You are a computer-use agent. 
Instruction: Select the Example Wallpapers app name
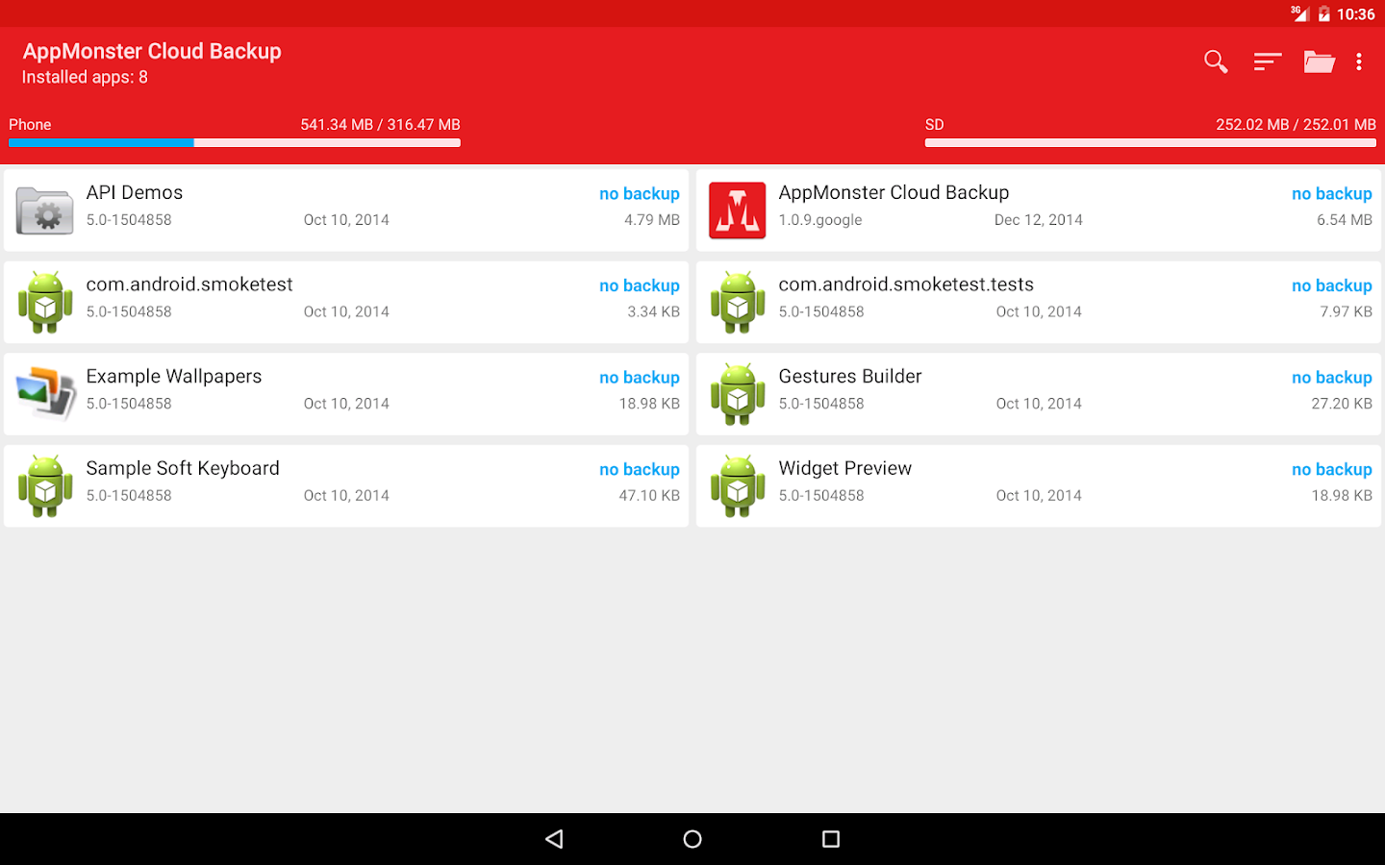[x=174, y=377]
